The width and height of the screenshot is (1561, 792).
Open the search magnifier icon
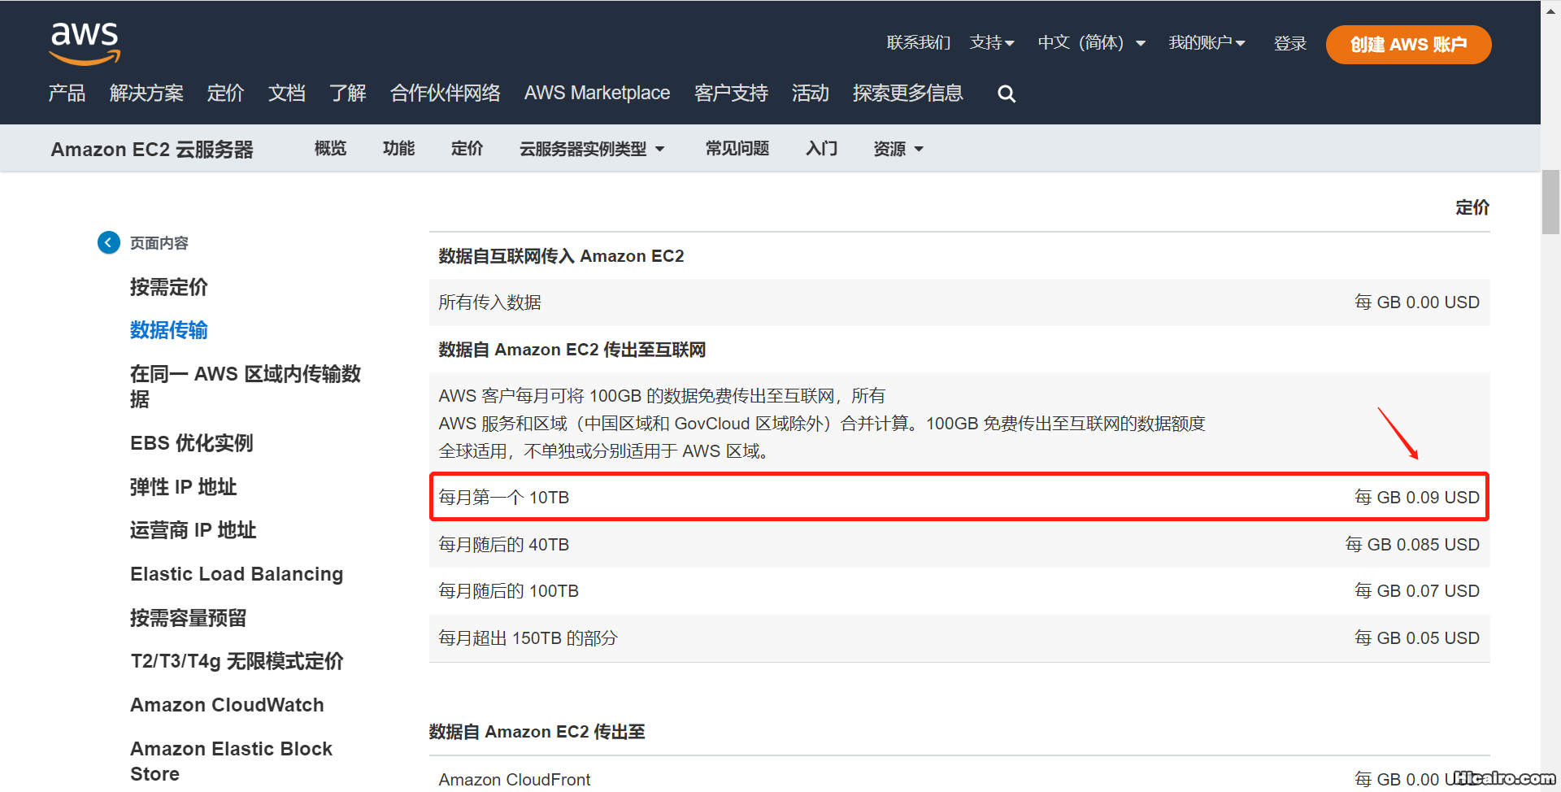pyautogui.click(x=1007, y=94)
